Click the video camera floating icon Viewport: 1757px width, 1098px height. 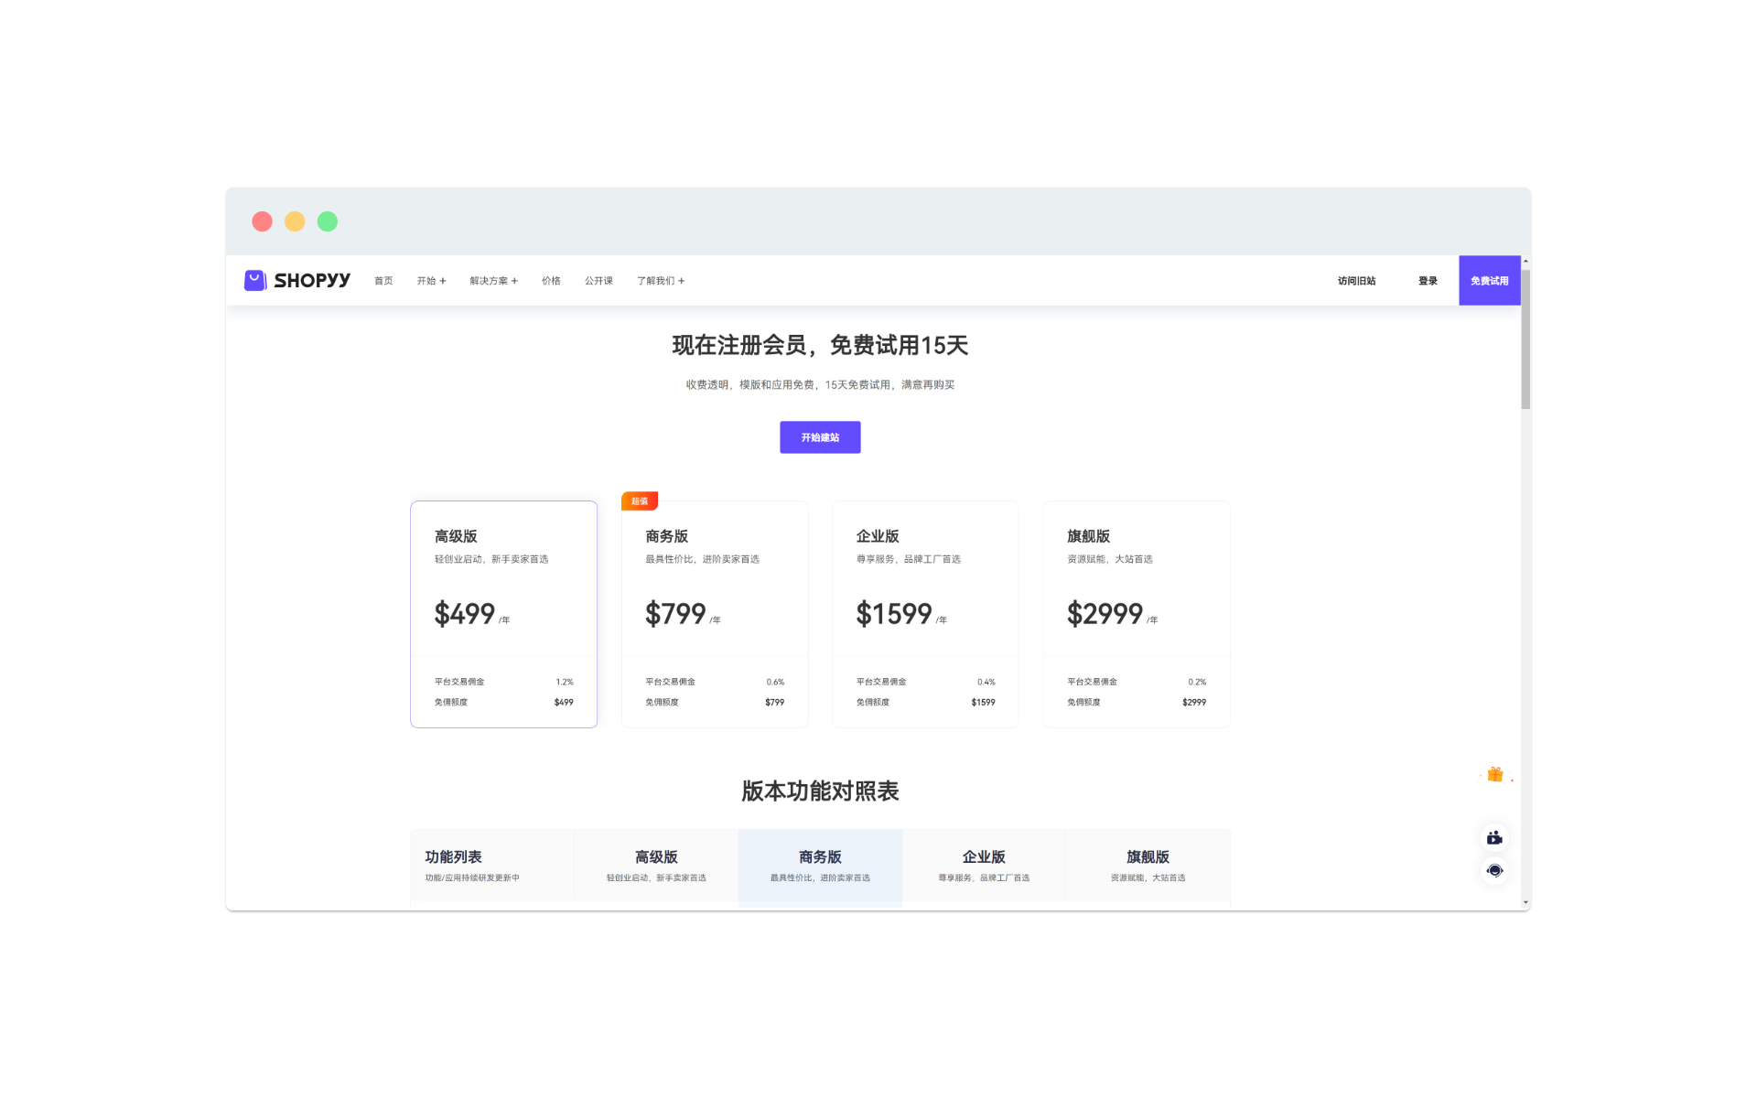[x=1494, y=837]
